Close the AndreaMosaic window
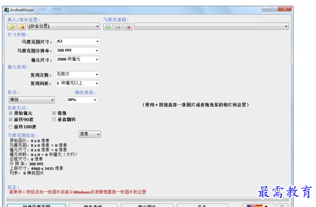Viewport: 316px width, 207px height. coord(284,9)
